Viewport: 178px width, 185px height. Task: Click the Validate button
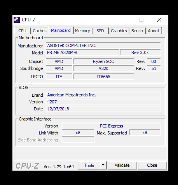(122, 165)
